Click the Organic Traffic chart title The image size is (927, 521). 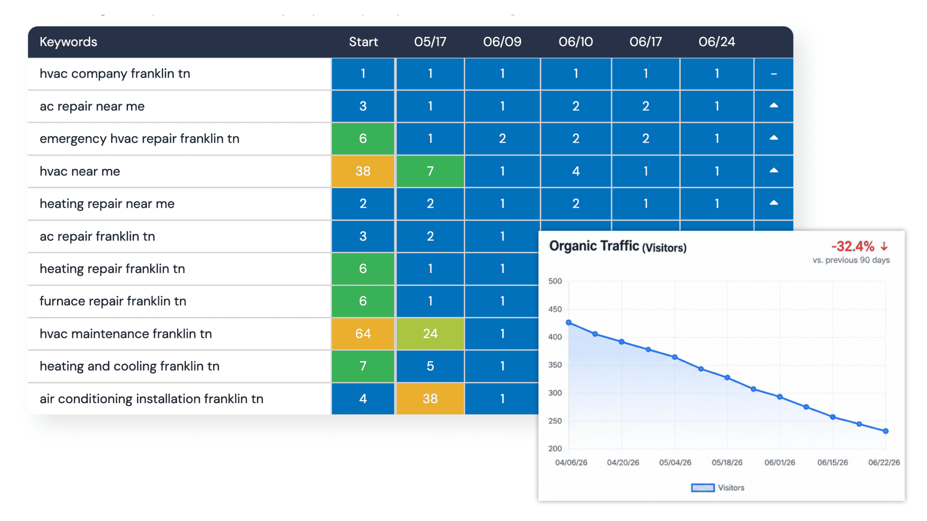[618, 246]
